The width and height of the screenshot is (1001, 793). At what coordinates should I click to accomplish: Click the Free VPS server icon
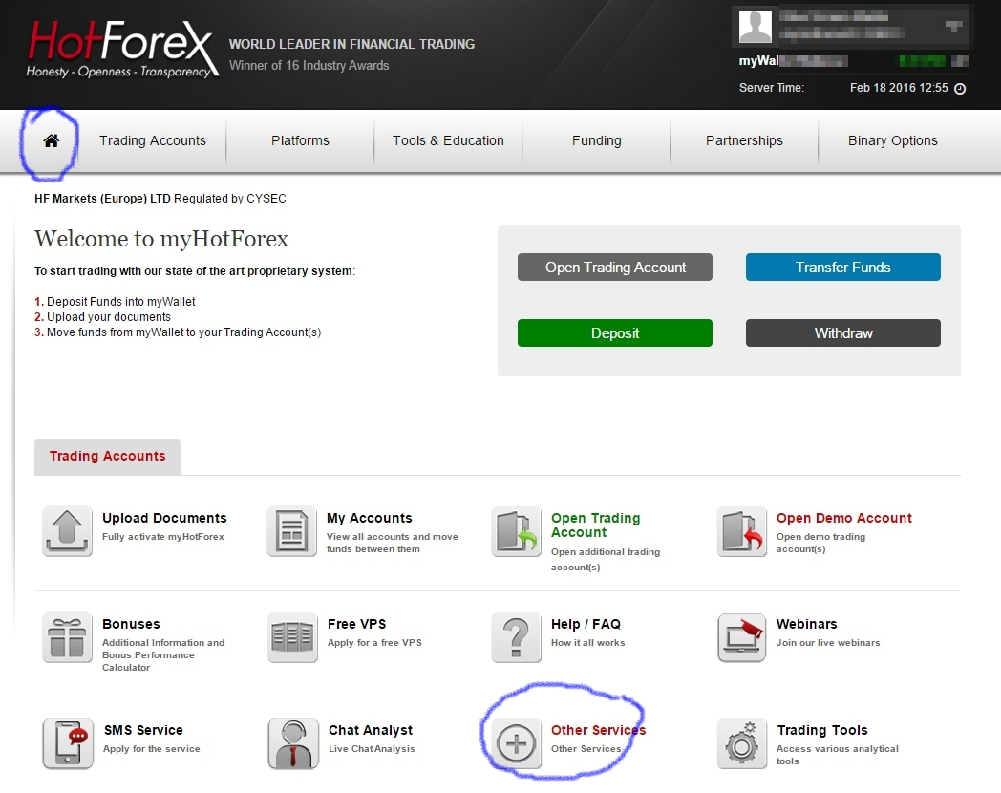point(292,637)
